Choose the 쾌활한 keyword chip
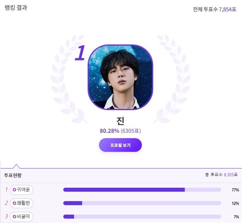 click(x=21, y=203)
